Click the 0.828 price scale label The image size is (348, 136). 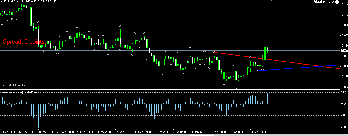[x=345, y=66]
